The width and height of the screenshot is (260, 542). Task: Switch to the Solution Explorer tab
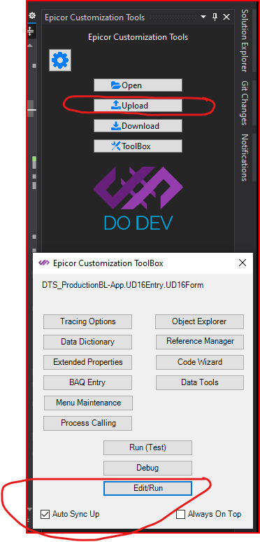pyautogui.click(x=244, y=41)
